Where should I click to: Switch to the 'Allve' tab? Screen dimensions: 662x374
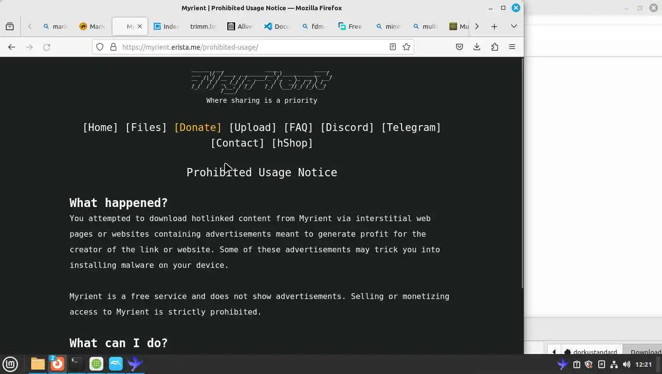pyautogui.click(x=240, y=26)
